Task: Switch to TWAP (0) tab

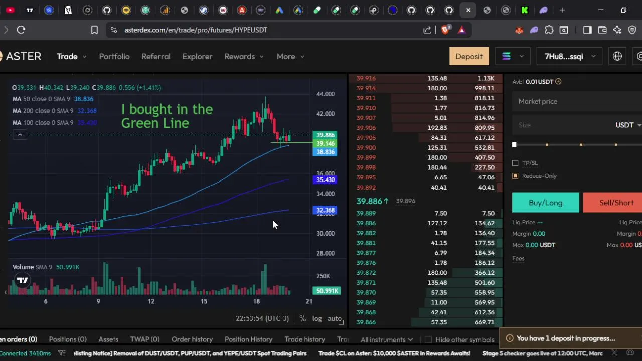Action: (145, 339)
